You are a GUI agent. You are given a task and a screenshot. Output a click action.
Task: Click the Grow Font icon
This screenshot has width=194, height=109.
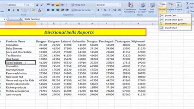[x=37, y=5]
